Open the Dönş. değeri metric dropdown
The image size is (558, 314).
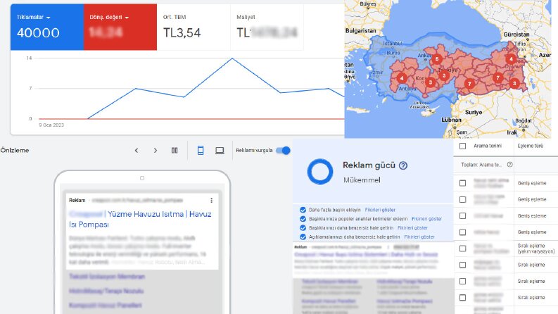[109, 17]
